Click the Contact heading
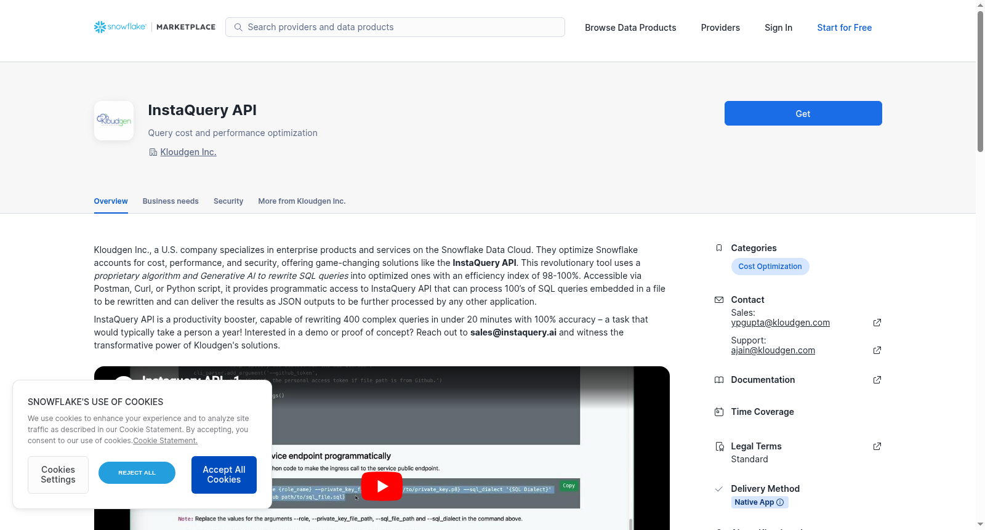This screenshot has width=985, height=530. click(x=748, y=300)
